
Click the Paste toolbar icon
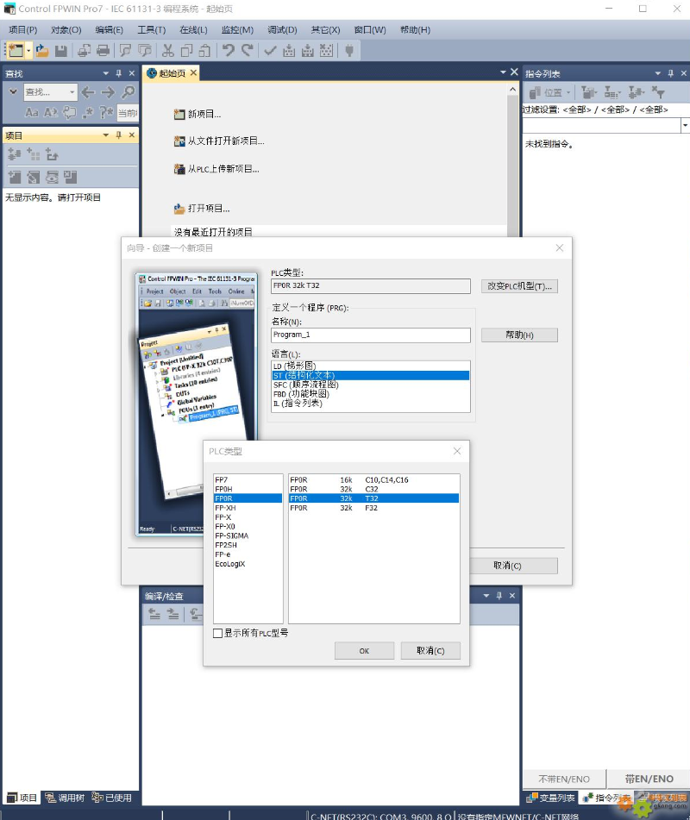click(205, 51)
